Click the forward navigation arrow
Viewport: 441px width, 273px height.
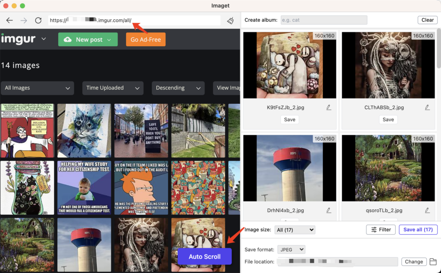[x=24, y=20]
